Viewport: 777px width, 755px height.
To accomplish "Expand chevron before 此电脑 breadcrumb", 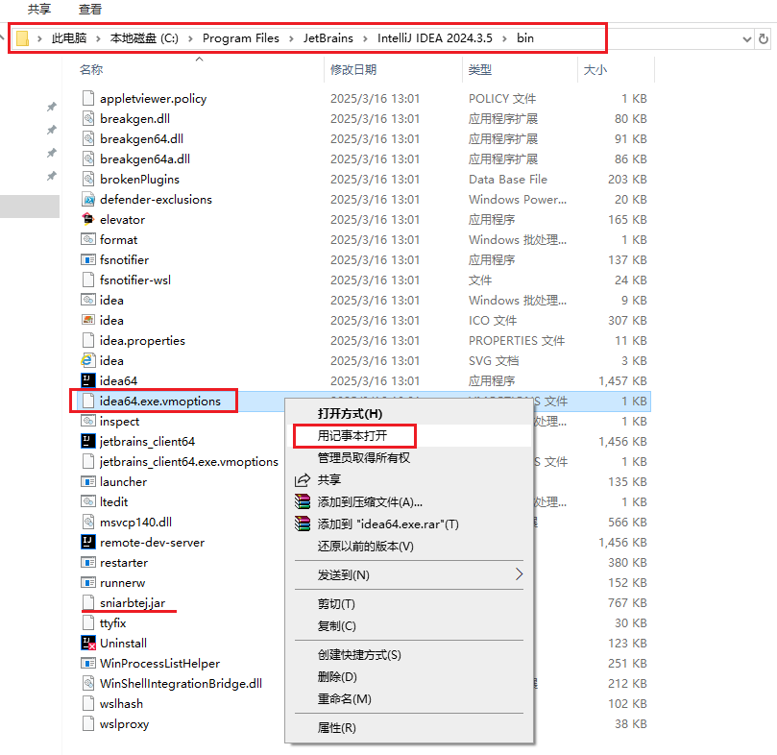I will 39,38.
